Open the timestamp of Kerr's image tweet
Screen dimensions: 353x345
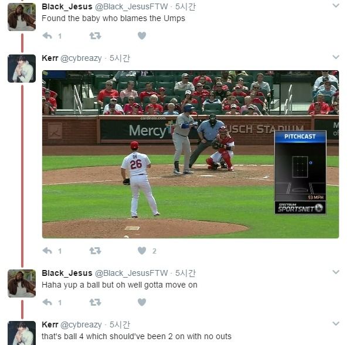click(120, 58)
